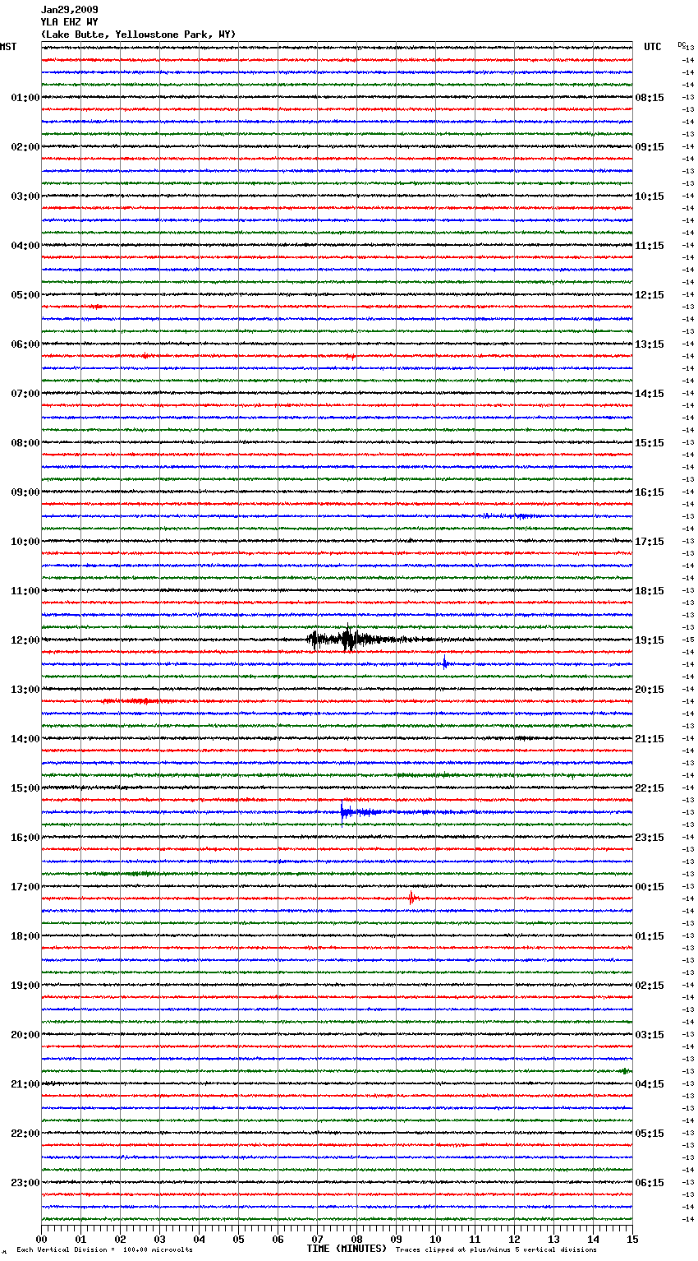This screenshot has height=1261, width=698.
Task: Select the 21:00 MST time label
Action: [x=25, y=1084]
